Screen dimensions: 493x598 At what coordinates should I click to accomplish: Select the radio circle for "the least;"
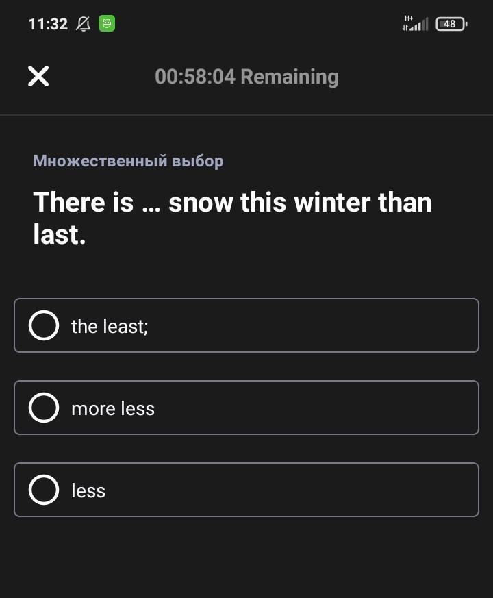[44, 325]
